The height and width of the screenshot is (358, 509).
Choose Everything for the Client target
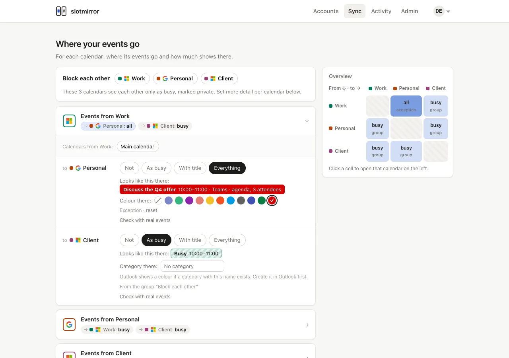(x=227, y=240)
